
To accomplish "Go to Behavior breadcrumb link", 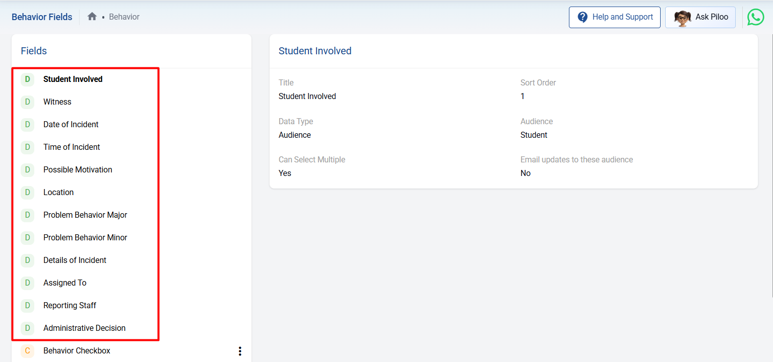I will (x=124, y=17).
